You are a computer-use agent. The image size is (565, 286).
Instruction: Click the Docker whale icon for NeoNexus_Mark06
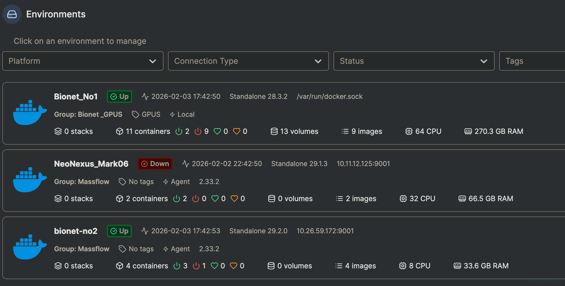pos(30,180)
